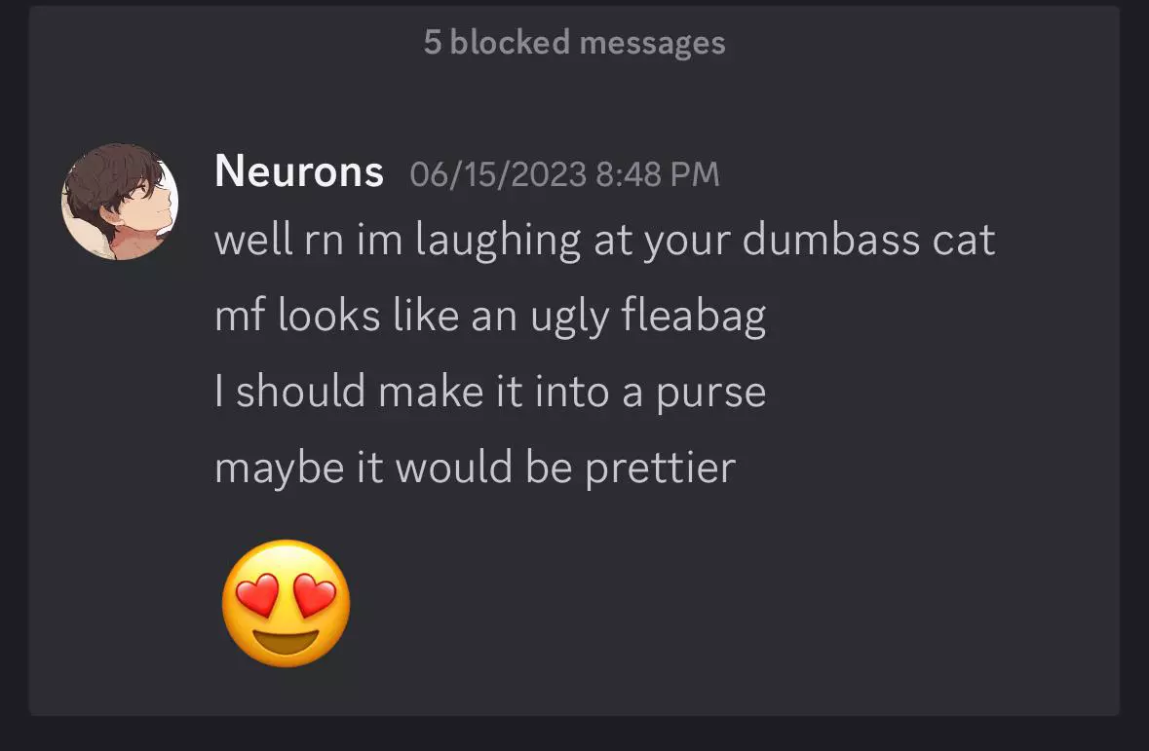Click the time 8:48 PM in the timestamp
The width and height of the screenshot is (1149, 751).
(657, 174)
